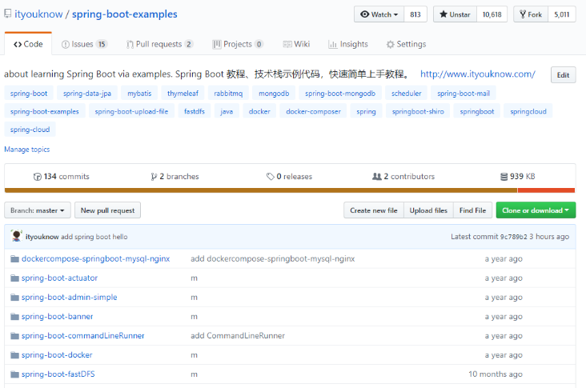Click the Edit description button
Viewport: 586px width, 388px height.
563,74
